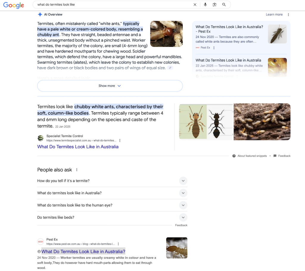The width and height of the screenshot is (305, 271).
Task: Click the Specialist Termite Control favicon
Action: (x=41, y=138)
